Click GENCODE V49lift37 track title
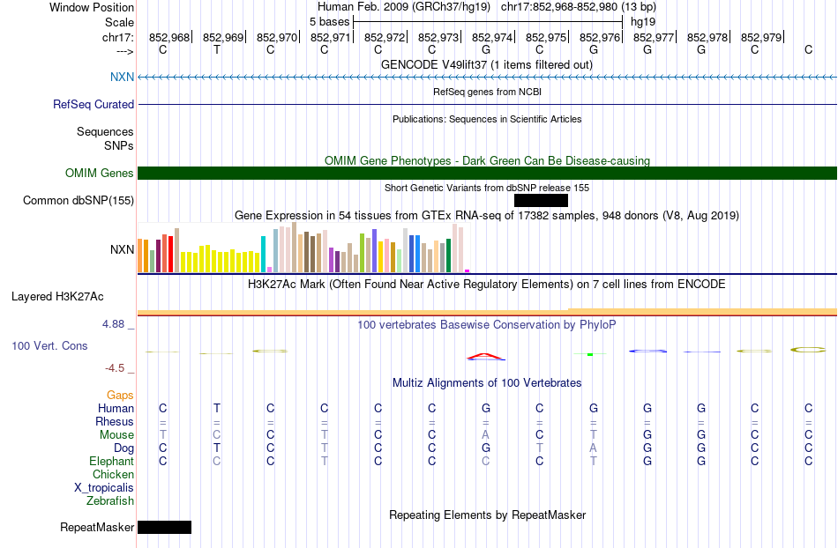Screen dimensions: 838x548 click(486, 64)
